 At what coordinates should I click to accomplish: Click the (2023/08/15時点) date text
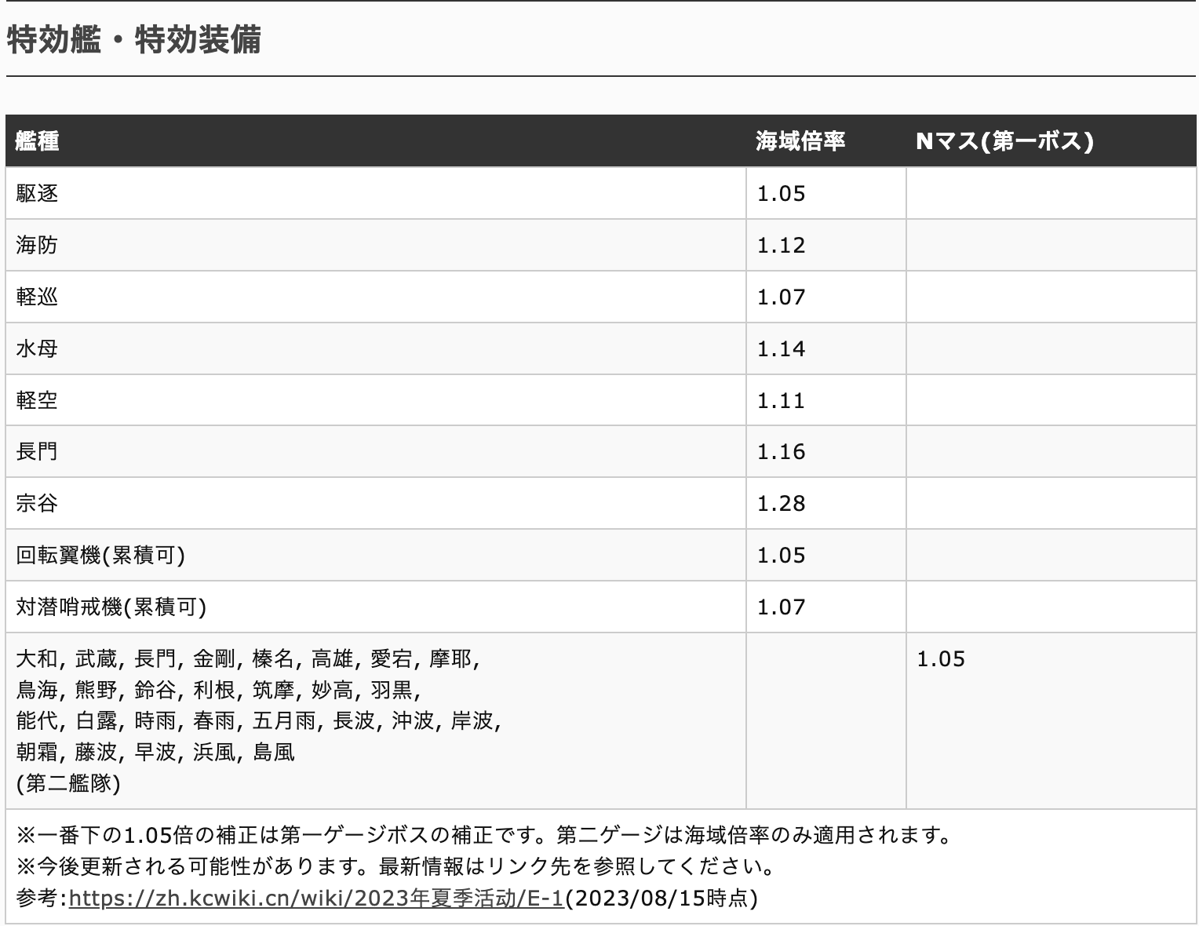pos(661,898)
